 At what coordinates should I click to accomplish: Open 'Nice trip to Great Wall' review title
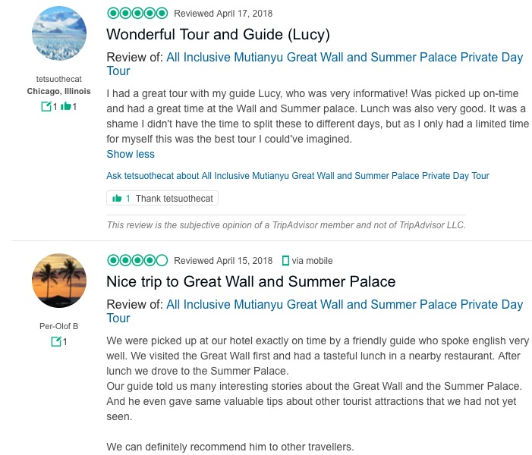[x=250, y=281]
